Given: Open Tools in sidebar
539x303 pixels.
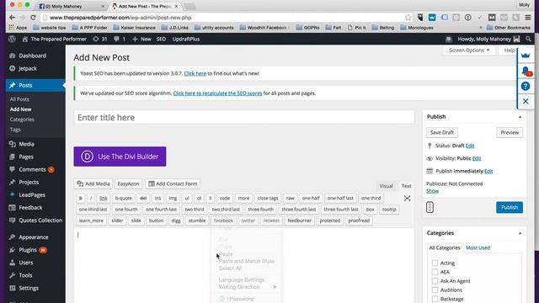Looking at the screenshot, I should 25,275.
